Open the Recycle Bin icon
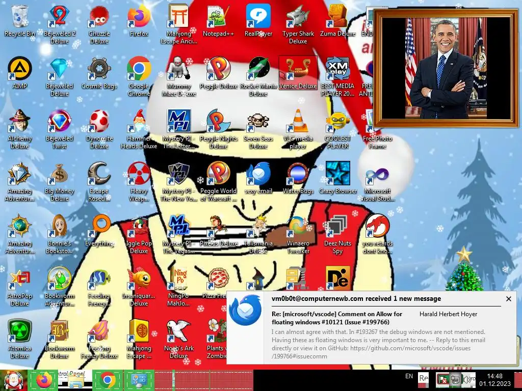 click(x=19, y=20)
